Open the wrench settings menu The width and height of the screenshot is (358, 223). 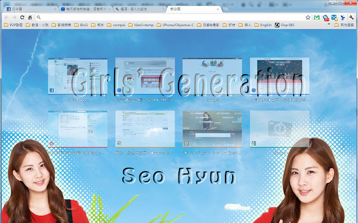click(x=351, y=17)
